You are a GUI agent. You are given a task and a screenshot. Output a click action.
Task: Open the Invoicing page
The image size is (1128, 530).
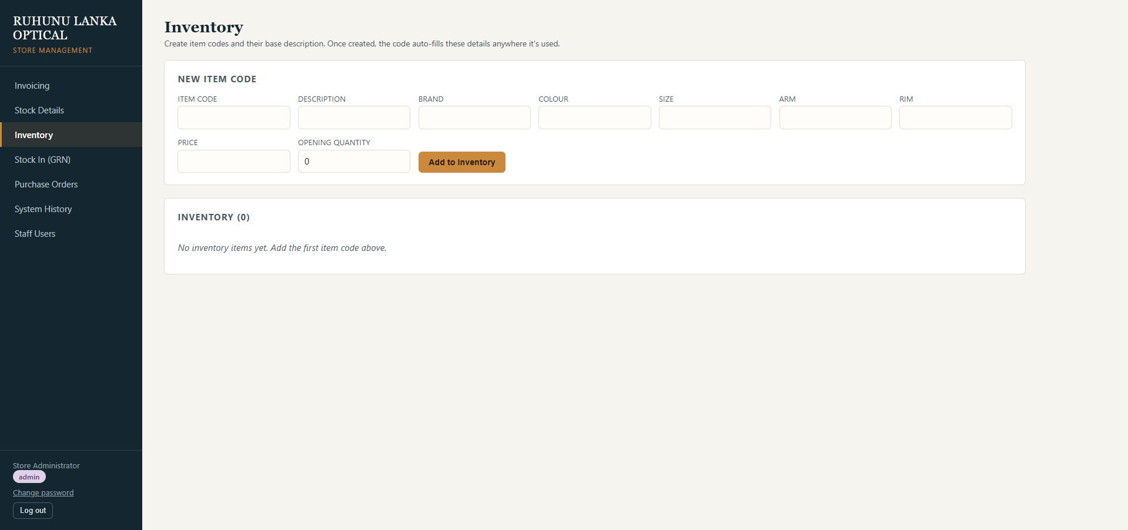pos(71,86)
